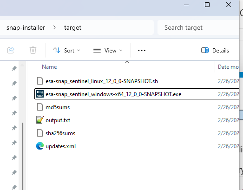Screen dimensions: 243x190
Task: Click the blank file icon beside md5sums
Action: [40, 107]
